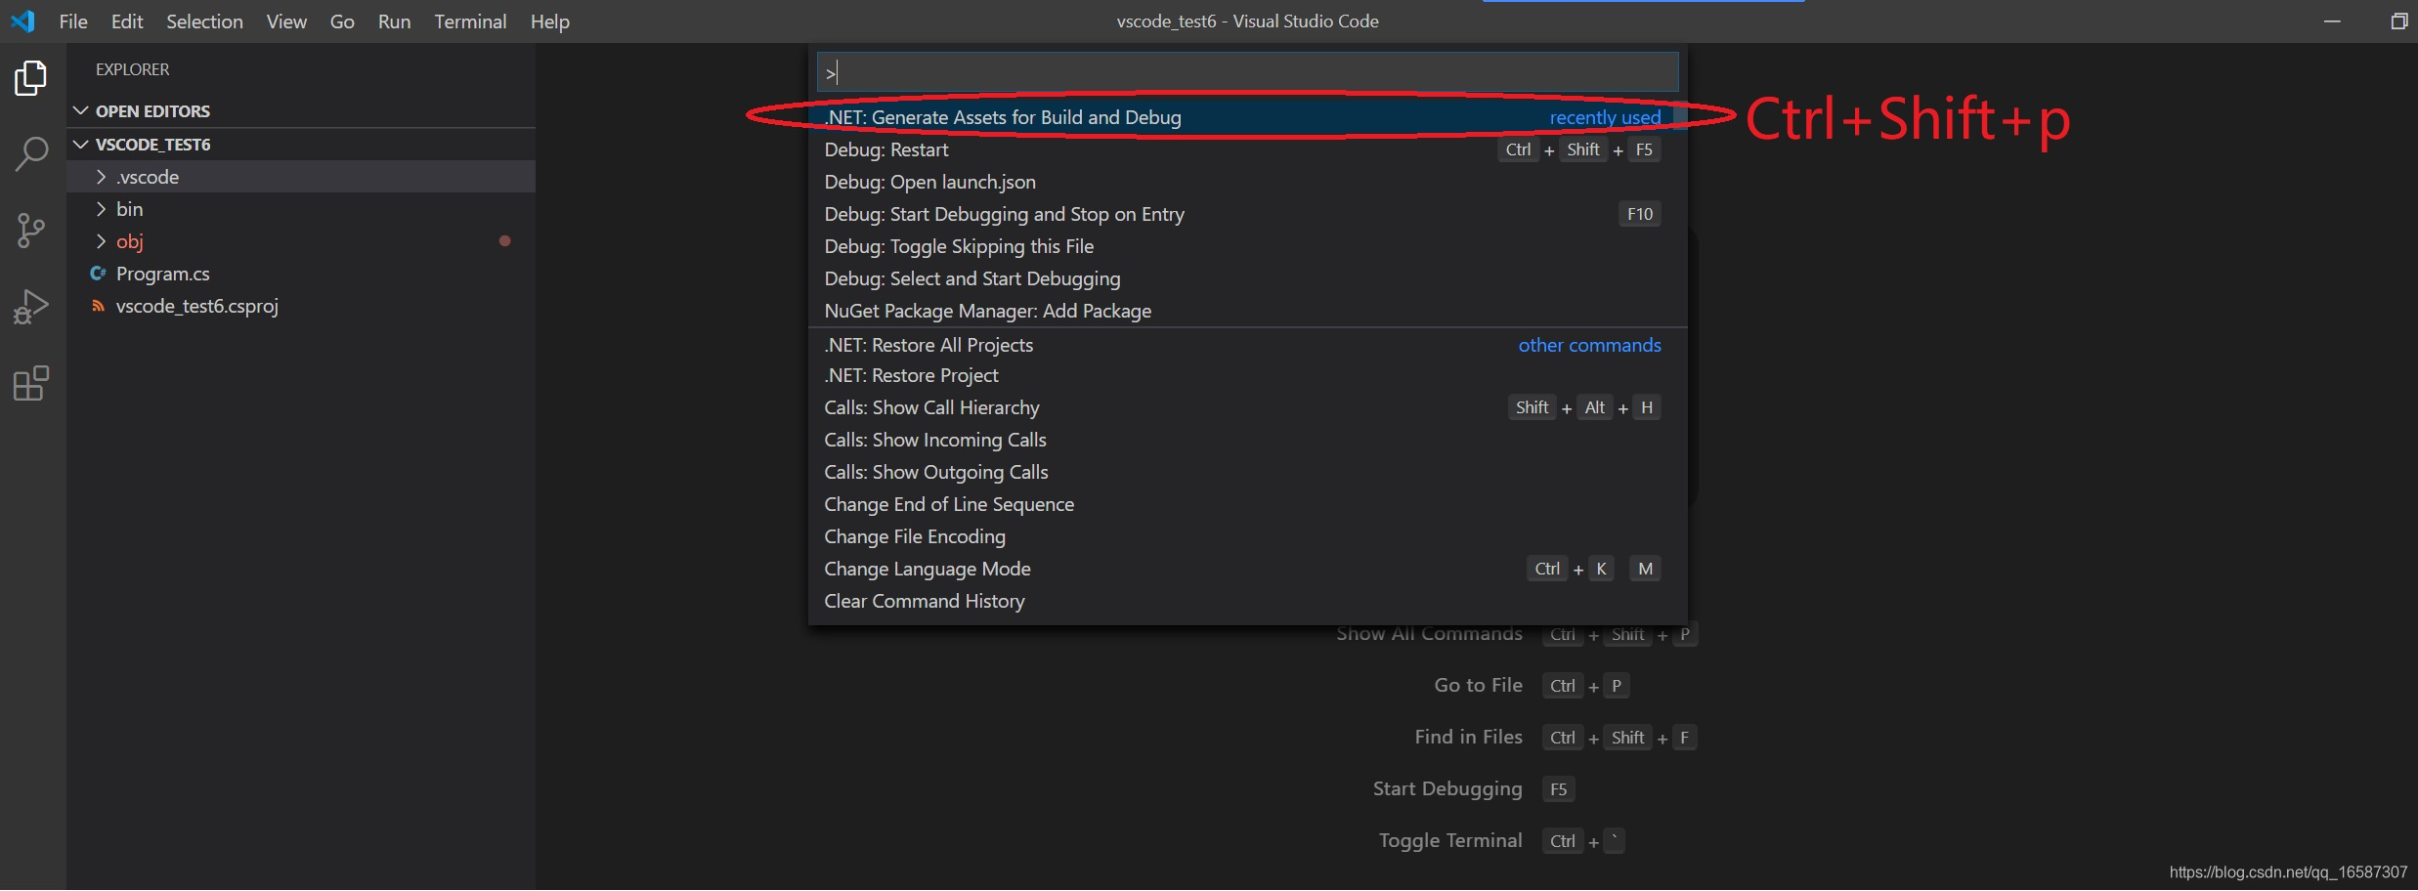Run .NET: Restore Project command
Viewport: 2418px width, 891px height.
(x=1247, y=375)
